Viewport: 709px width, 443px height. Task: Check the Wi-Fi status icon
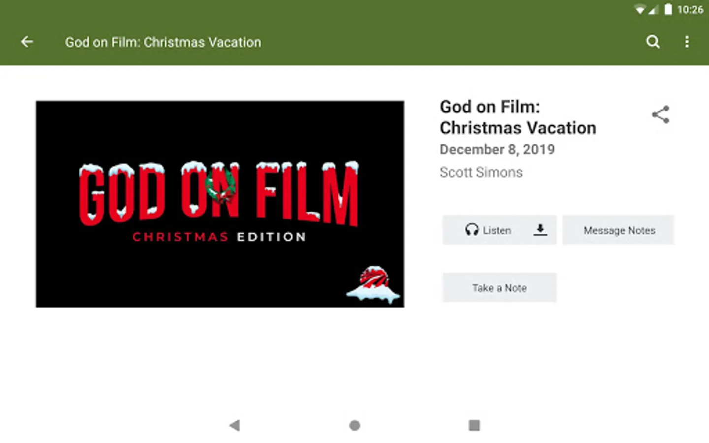[x=640, y=9]
